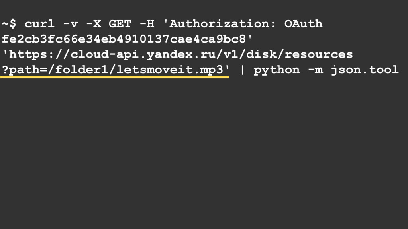Click the ~$ shell prompt
Viewport: 408px width, 229px height.
pos(9,24)
